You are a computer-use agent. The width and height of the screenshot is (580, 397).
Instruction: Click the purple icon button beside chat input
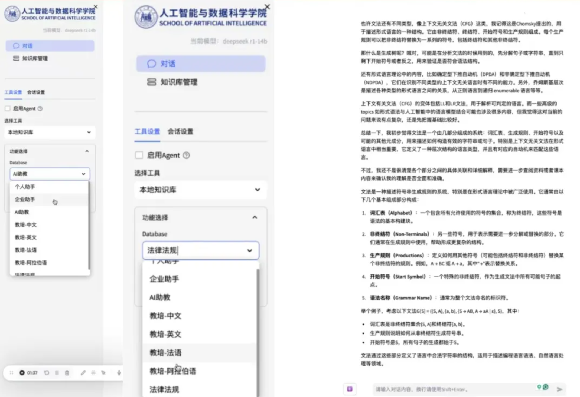click(350, 389)
